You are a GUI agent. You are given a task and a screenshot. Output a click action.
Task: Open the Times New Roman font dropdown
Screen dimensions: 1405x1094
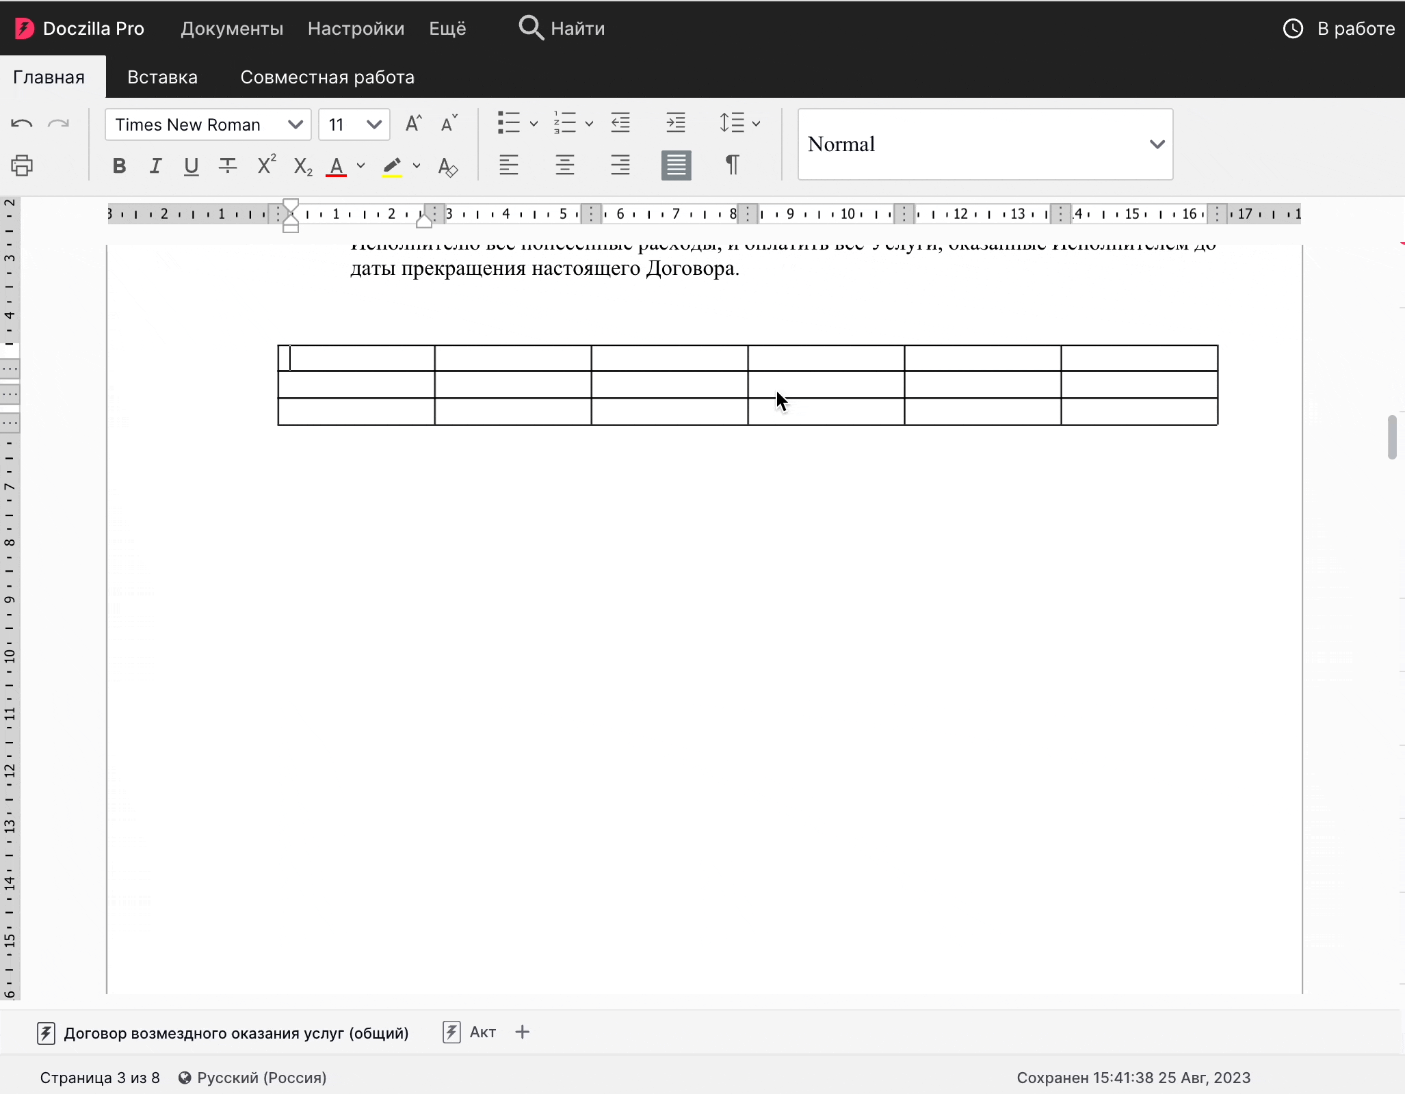pos(208,124)
